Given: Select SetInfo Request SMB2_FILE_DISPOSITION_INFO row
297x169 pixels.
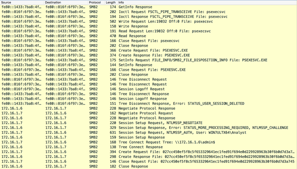Looking at the screenshot, I should pyautogui.click(x=148, y=60).
